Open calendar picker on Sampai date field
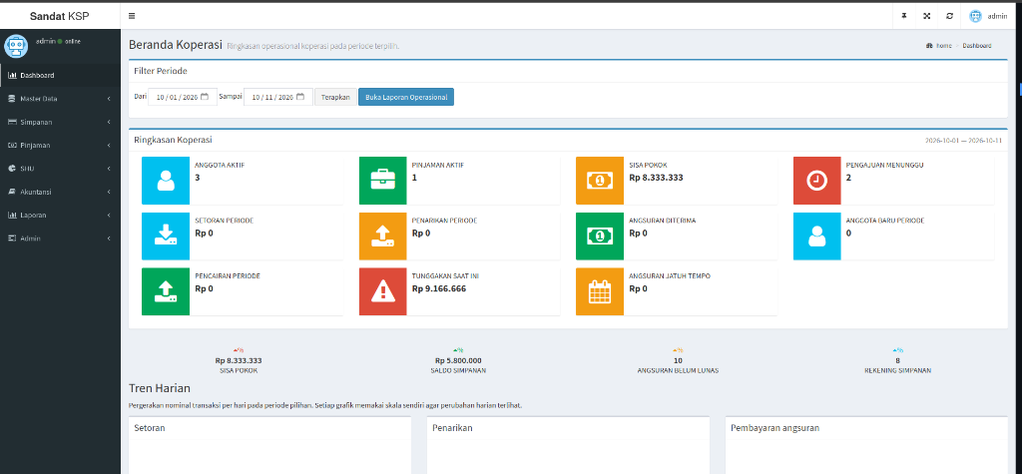Image resolution: width=1022 pixels, height=474 pixels. [x=300, y=97]
